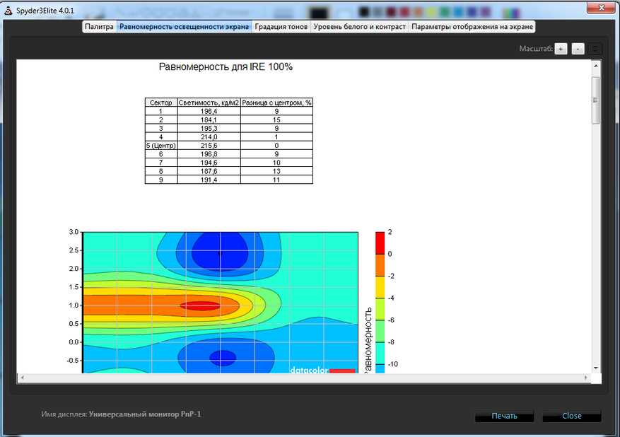Image resolution: width=620 pixels, height=437 pixels.
Task: Select the luminance value 187,6
Action: 209,171
